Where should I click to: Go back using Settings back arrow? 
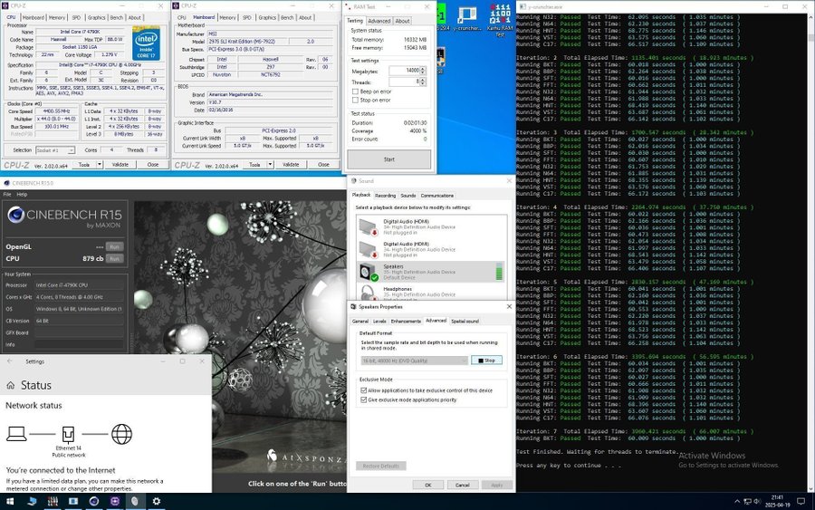10,361
